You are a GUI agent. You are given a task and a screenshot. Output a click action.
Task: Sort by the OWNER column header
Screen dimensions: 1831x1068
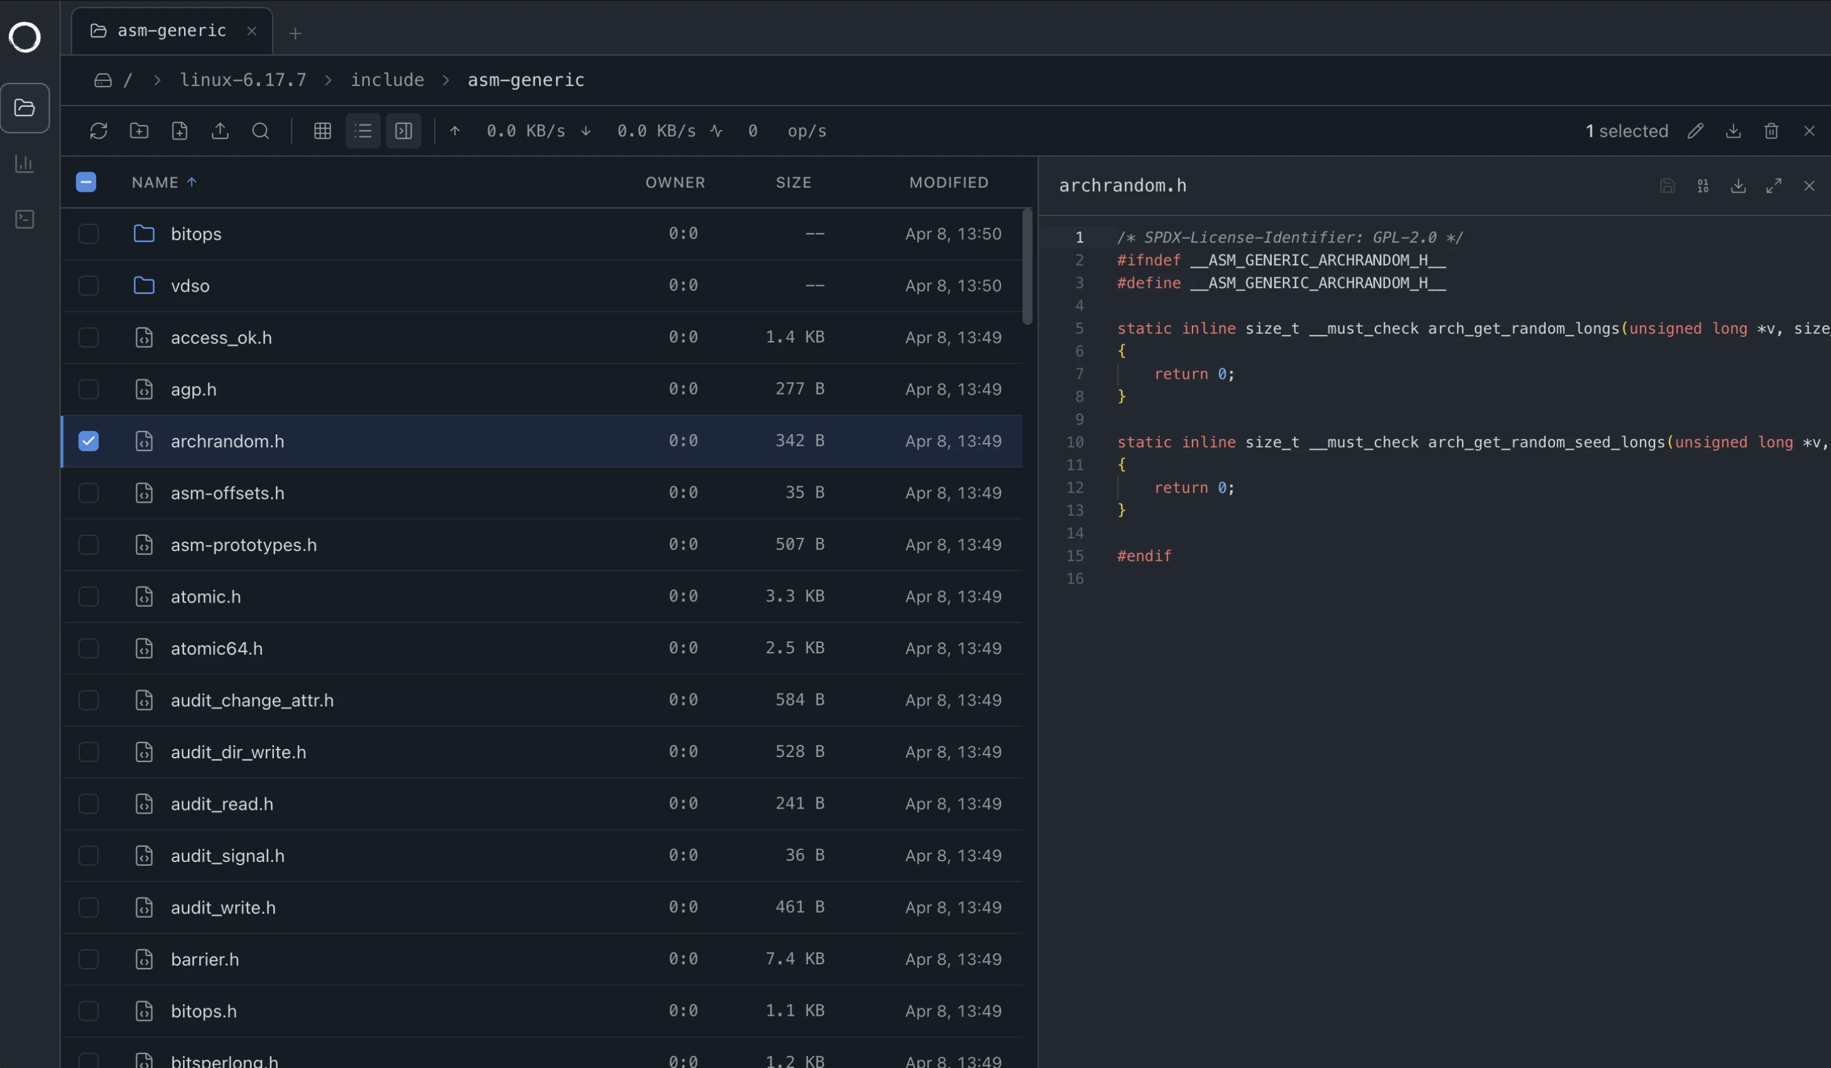(675, 182)
